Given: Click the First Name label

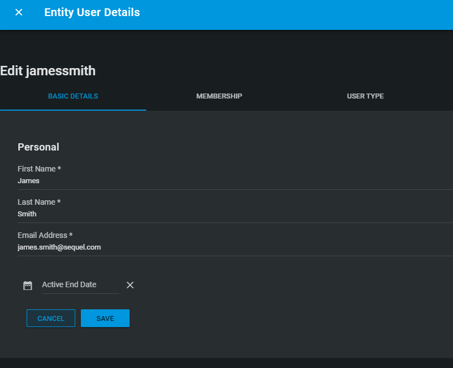Looking at the screenshot, I should [37, 169].
